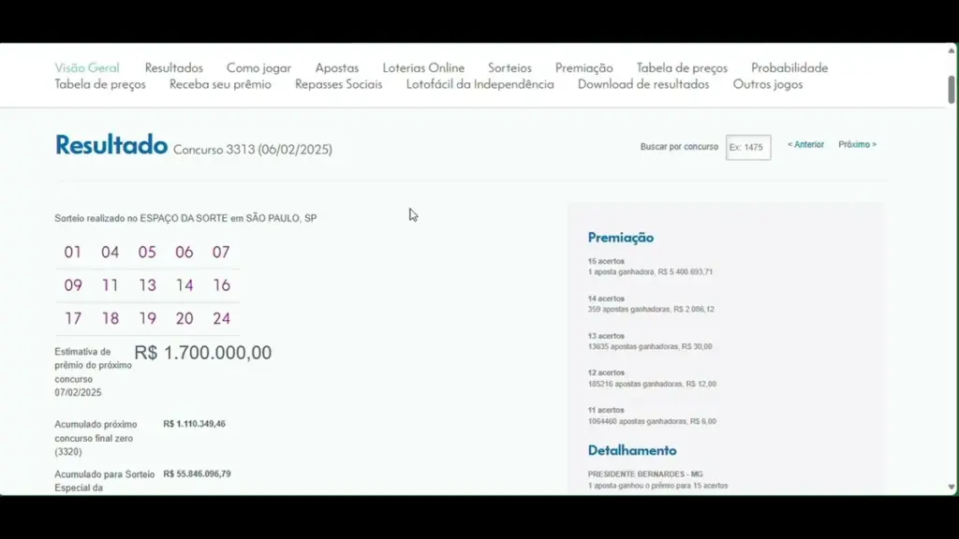Open Repasses Sociais link

[x=339, y=84]
